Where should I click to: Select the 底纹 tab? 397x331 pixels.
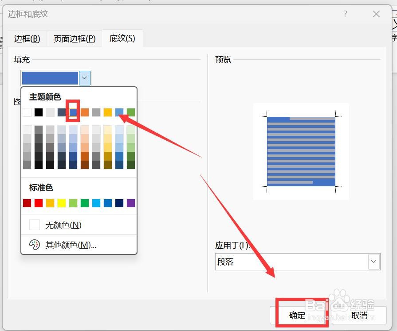pyautogui.click(x=122, y=38)
